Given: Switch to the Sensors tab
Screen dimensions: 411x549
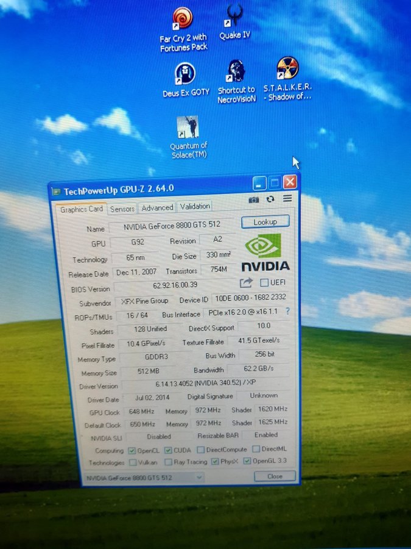Looking at the screenshot, I should pyautogui.click(x=122, y=209).
